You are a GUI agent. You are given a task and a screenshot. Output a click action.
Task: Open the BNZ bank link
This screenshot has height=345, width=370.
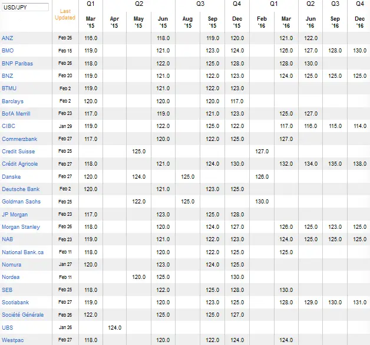[x=7, y=76]
